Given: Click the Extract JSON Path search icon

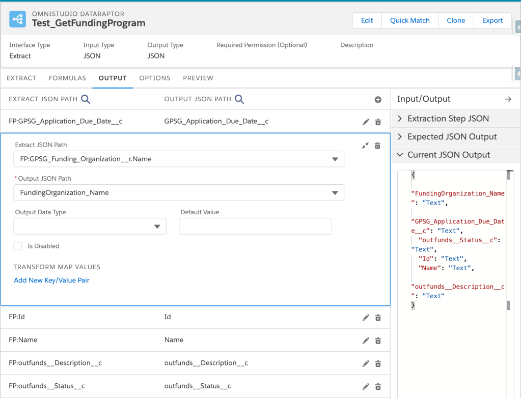Looking at the screenshot, I should (86, 99).
